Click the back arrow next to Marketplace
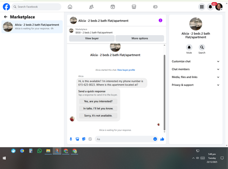This screenshot has height=169, width=228. tap(5, 17)
